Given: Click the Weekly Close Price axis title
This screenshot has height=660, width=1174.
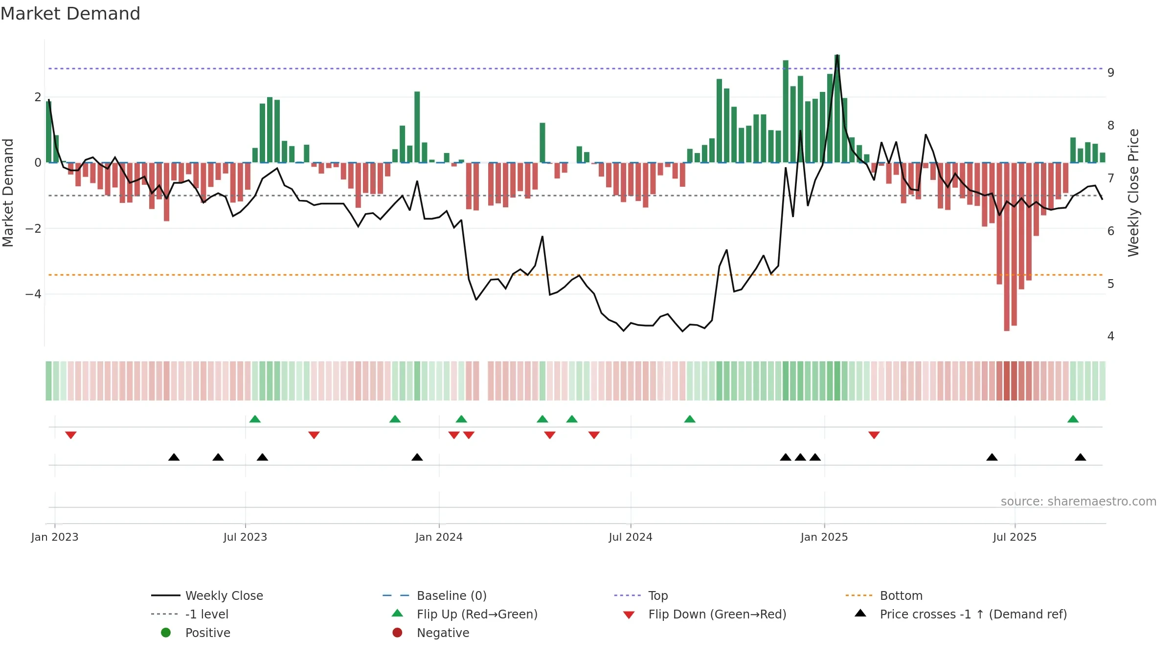Looking at the screenshot, I should click(x=1134, y=193).
